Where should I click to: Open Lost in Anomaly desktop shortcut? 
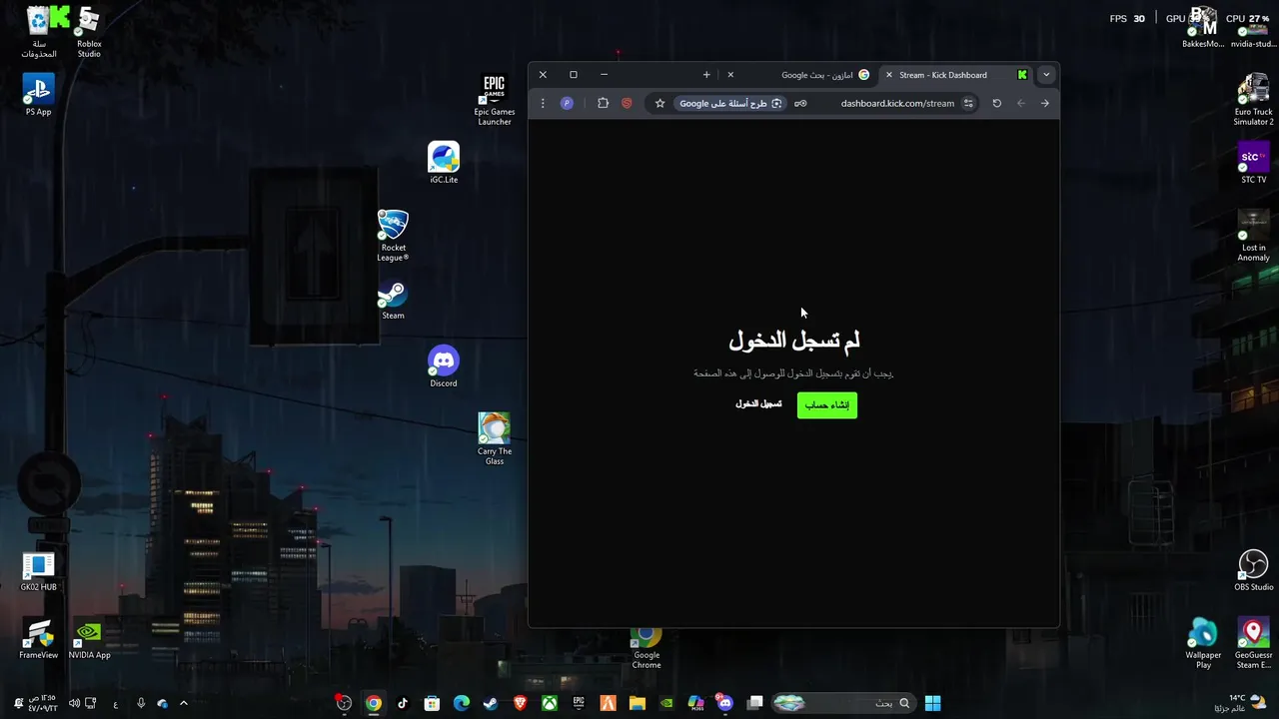(1253, 236)
